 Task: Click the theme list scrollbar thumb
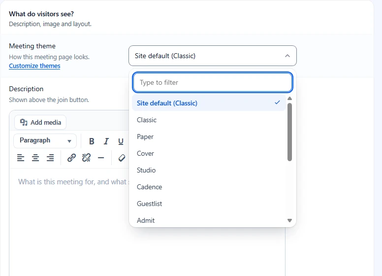(x=289, y=132)
